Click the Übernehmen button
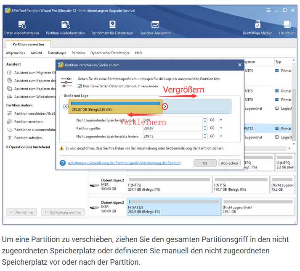 click(21, 212)
